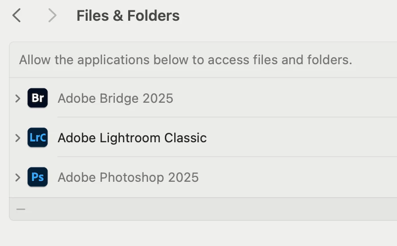Go back using the left chevron

[x=17, y=15]
